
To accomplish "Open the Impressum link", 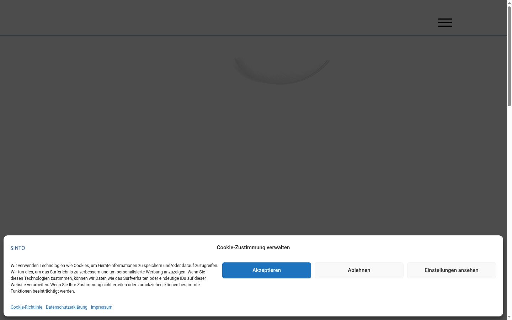I will [x=102, y=307].
